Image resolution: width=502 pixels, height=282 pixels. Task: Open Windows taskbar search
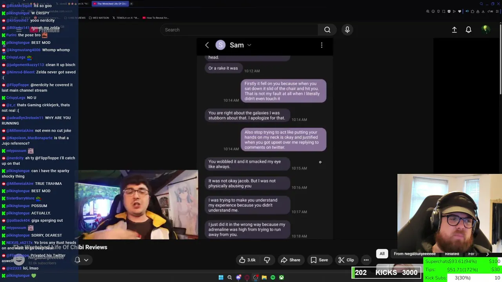229,277
